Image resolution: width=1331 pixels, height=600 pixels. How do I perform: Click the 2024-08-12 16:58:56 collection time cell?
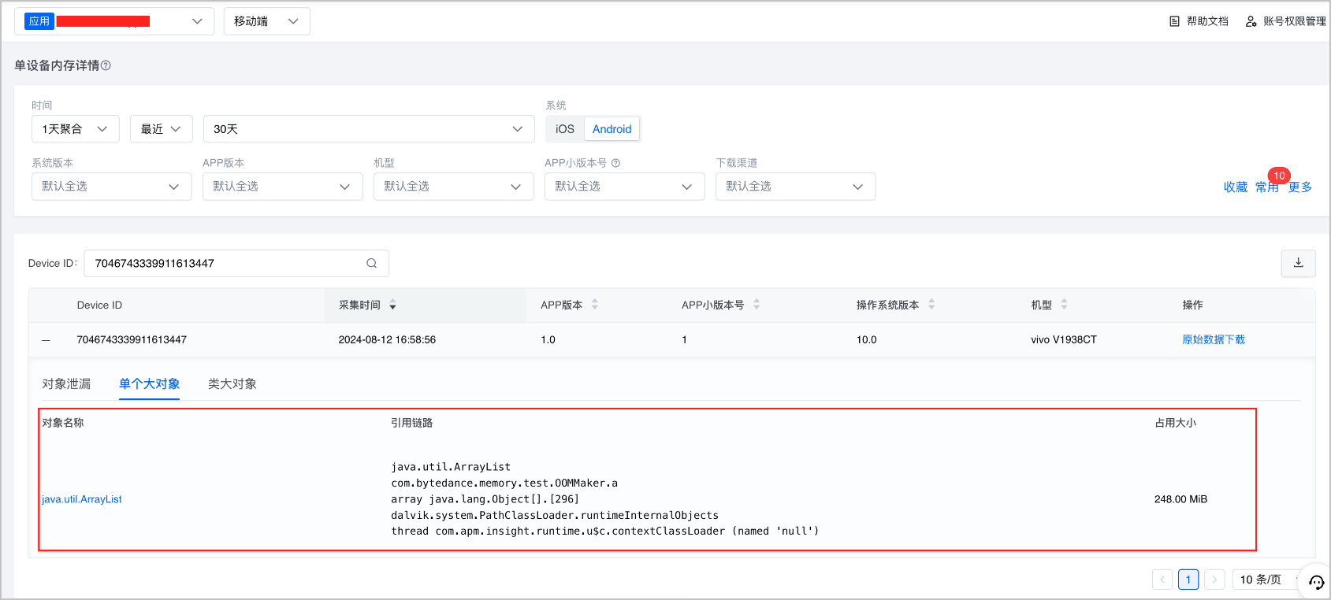pyautogui.click(x=387, y=339)
